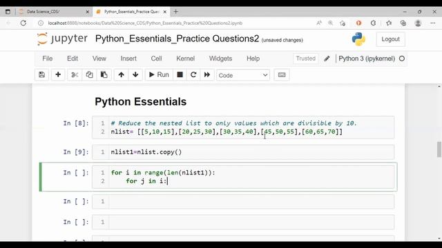The image size is (442, 248).
Task: Click the active for-loop code cell
Action: [243, 177]
